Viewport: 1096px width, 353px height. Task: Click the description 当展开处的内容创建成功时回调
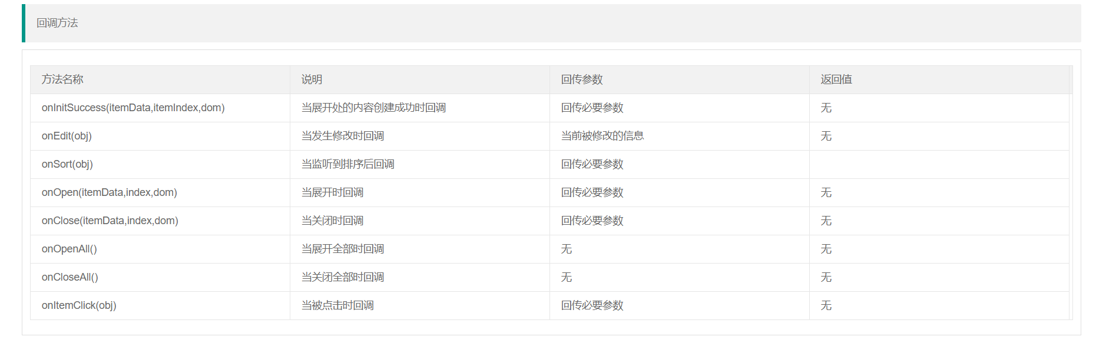373,108
